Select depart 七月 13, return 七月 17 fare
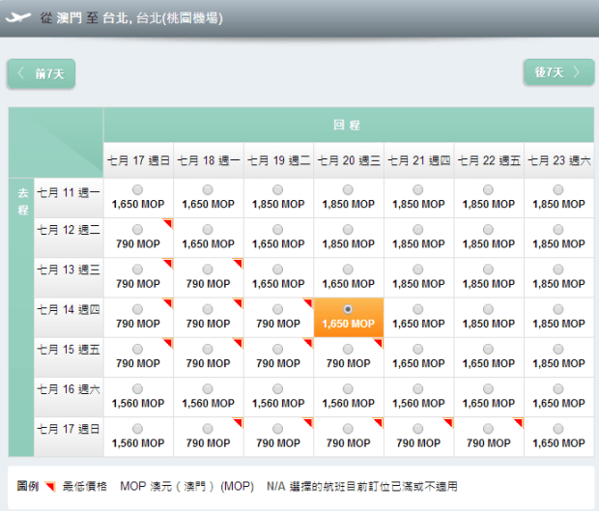599x511 pixels. pos(137,270)
